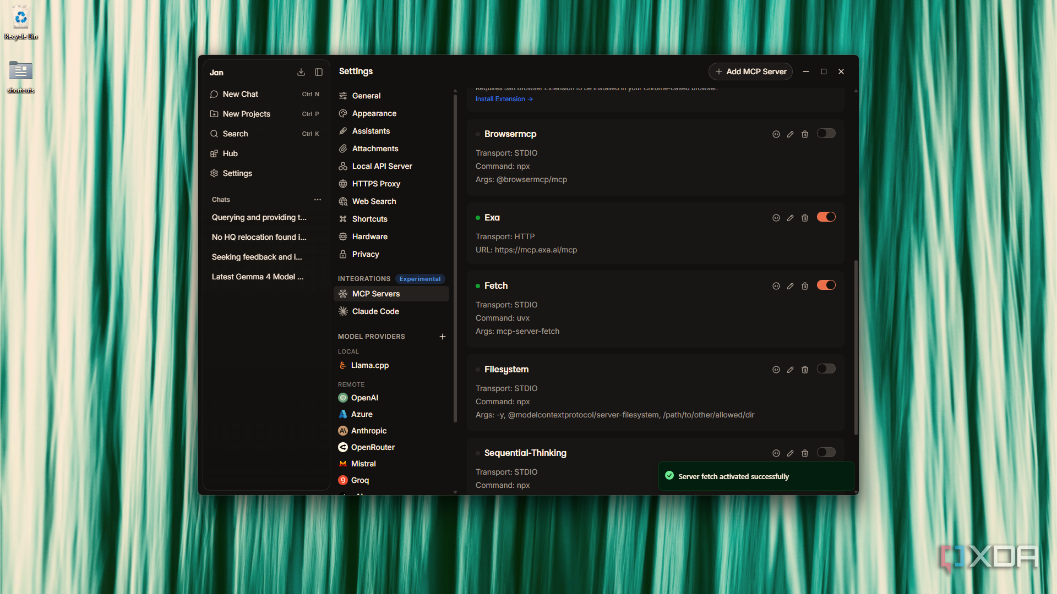Viewport: 1057px width, 594px height.
Task: Turn off the Fetch server toggle
Action: [x=826, y=285]
